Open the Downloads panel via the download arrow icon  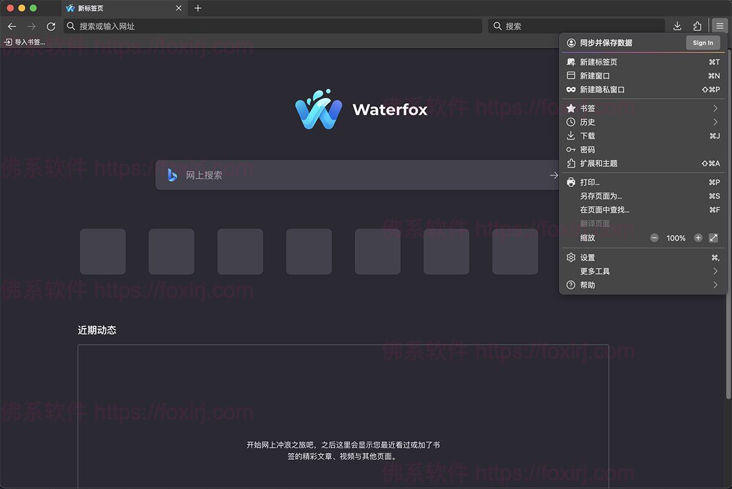[x=677, y=26]
